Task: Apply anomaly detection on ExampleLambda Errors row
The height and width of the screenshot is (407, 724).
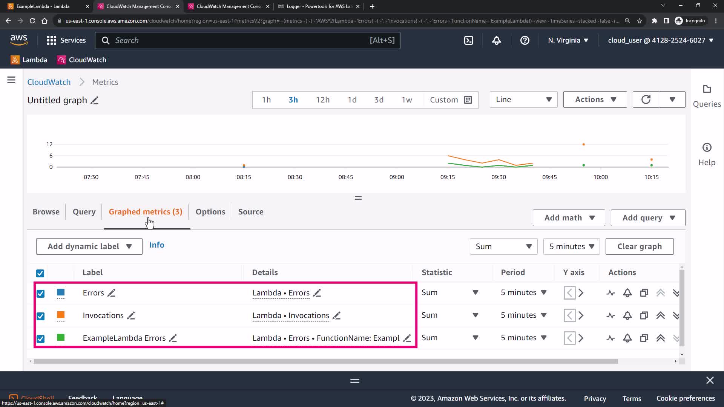Action: (x=610, y=338)
